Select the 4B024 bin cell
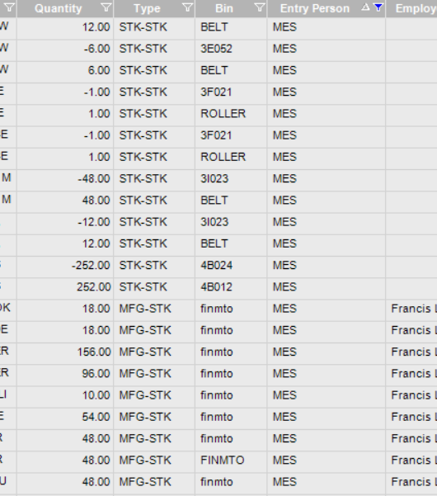The height and width of the screenshot is (496, 437). 231,265
